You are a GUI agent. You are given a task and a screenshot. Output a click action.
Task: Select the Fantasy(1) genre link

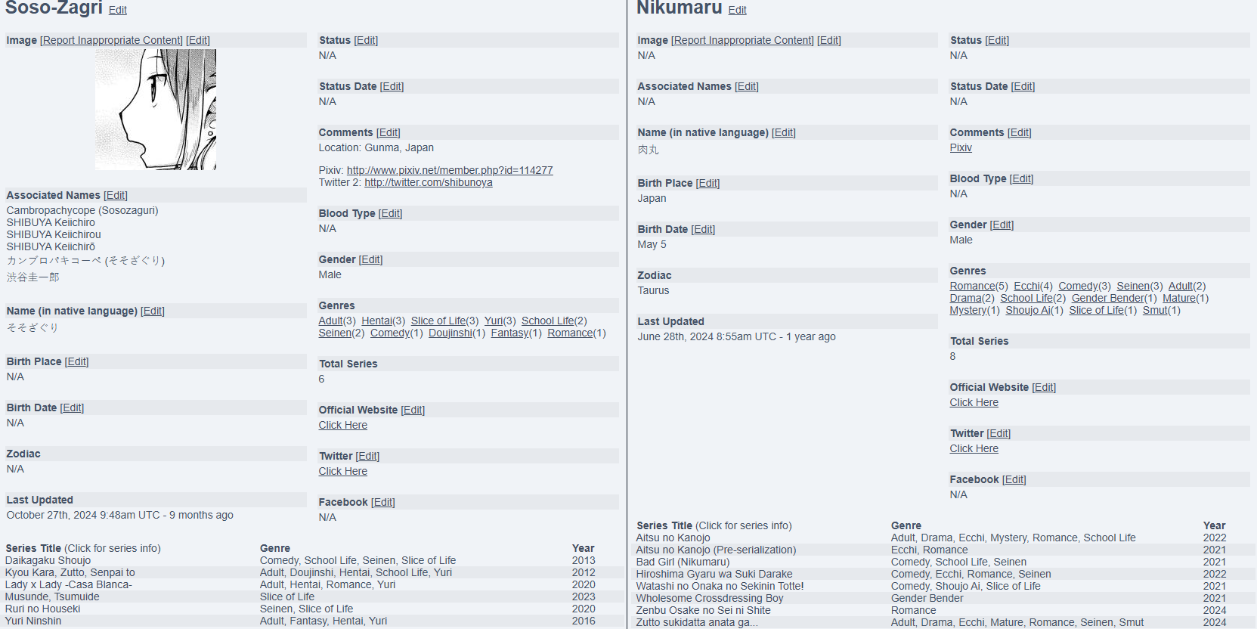coord(516,333)
